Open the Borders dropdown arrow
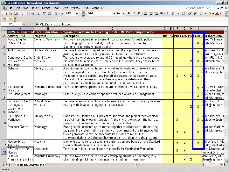 coord(205,14)
